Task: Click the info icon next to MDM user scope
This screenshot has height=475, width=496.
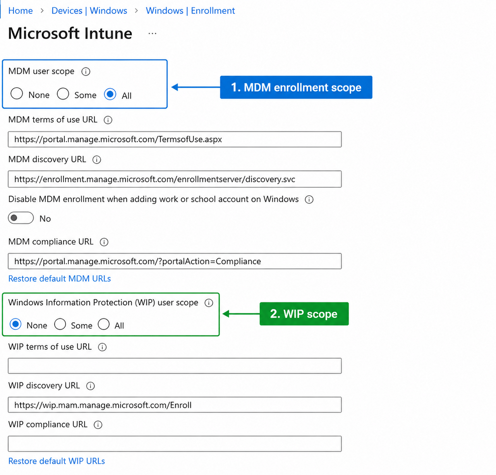Action: [x=86, y=72]
